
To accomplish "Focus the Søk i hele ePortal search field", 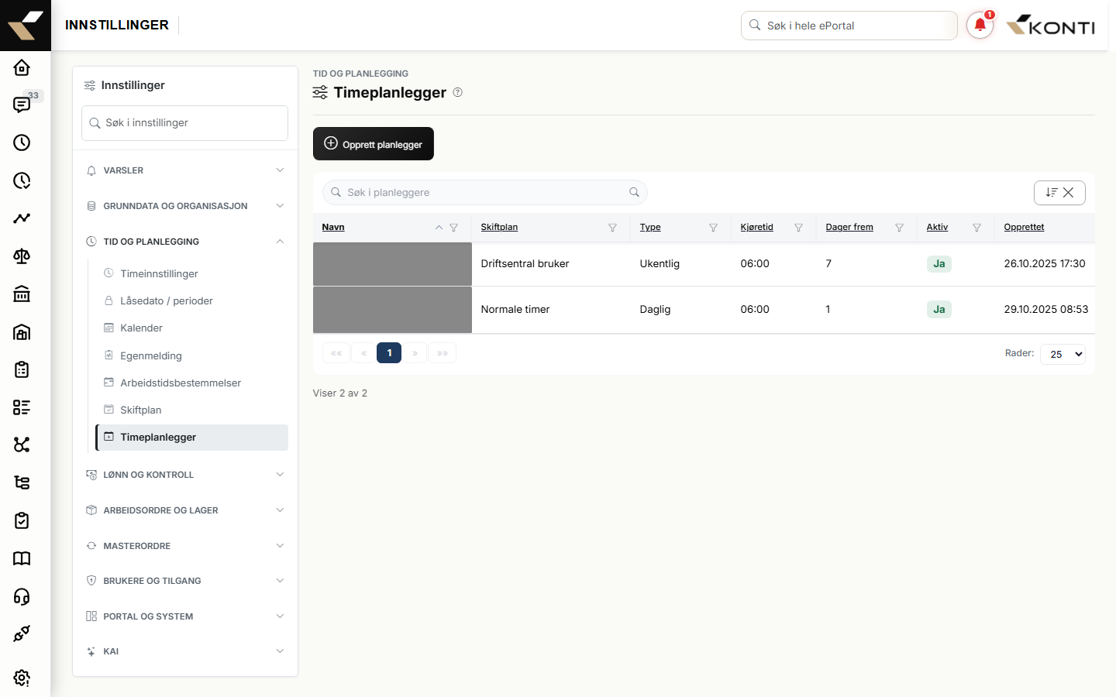I will click(849, 26).
